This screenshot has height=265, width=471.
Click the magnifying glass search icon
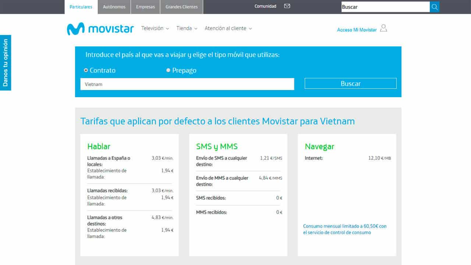click(x=435, y=7)
